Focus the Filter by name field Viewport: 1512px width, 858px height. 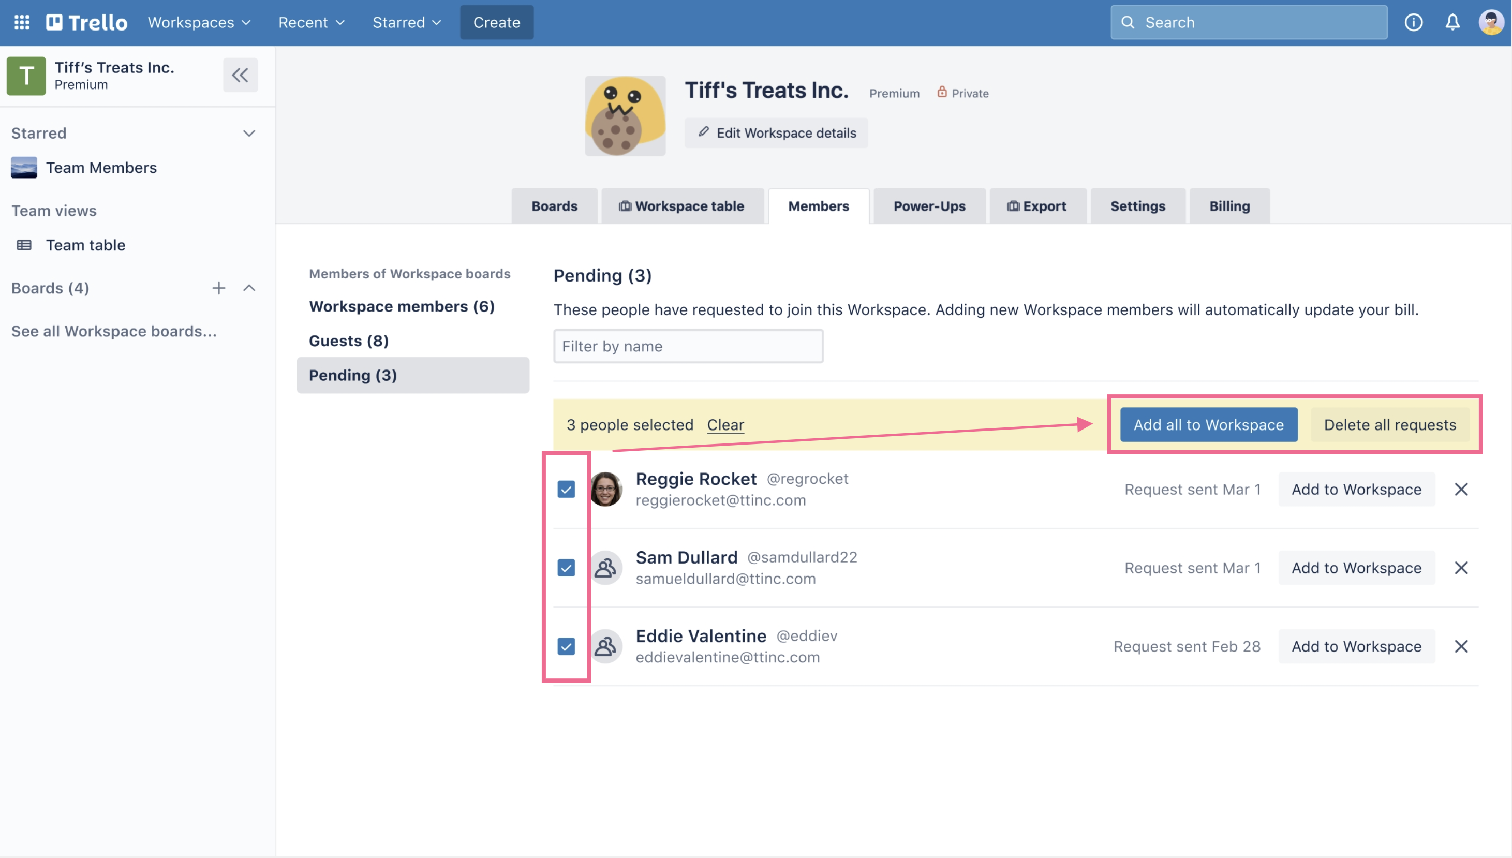pyautogui.click(x=688, y=347)
